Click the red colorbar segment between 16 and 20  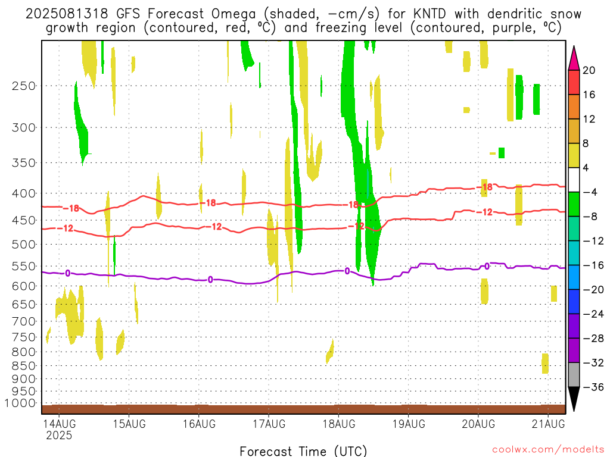tap(574, 82)
